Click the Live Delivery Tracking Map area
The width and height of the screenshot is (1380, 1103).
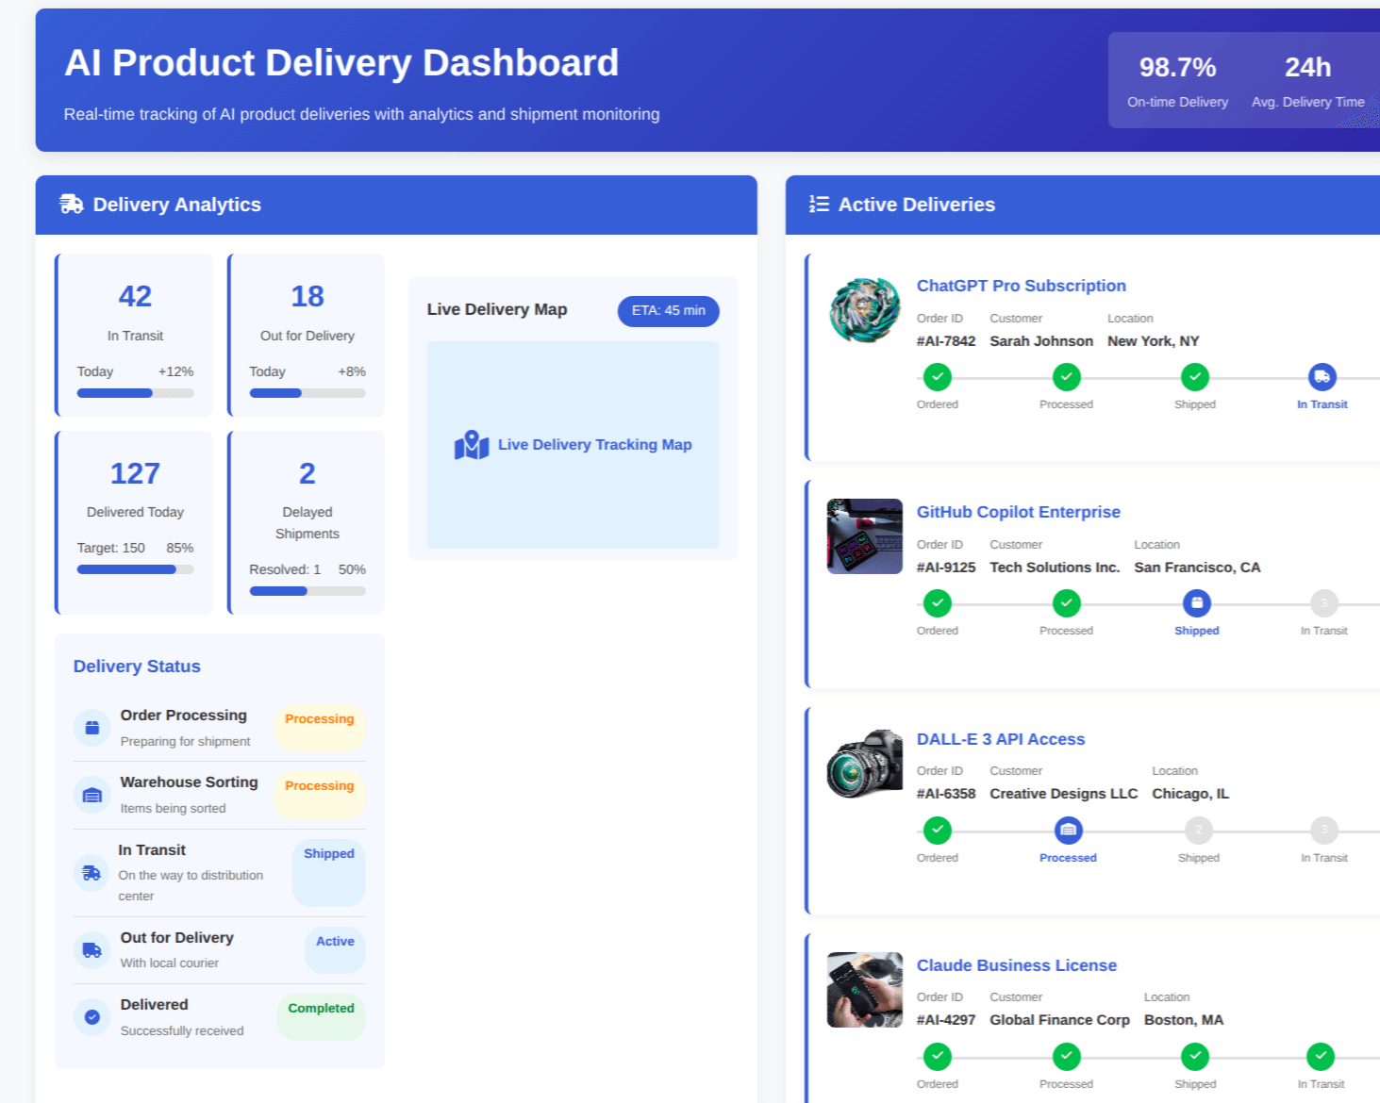point(574,445)
